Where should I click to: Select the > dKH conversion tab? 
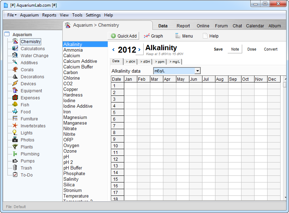pyautogui.click(x=131, y=62)
